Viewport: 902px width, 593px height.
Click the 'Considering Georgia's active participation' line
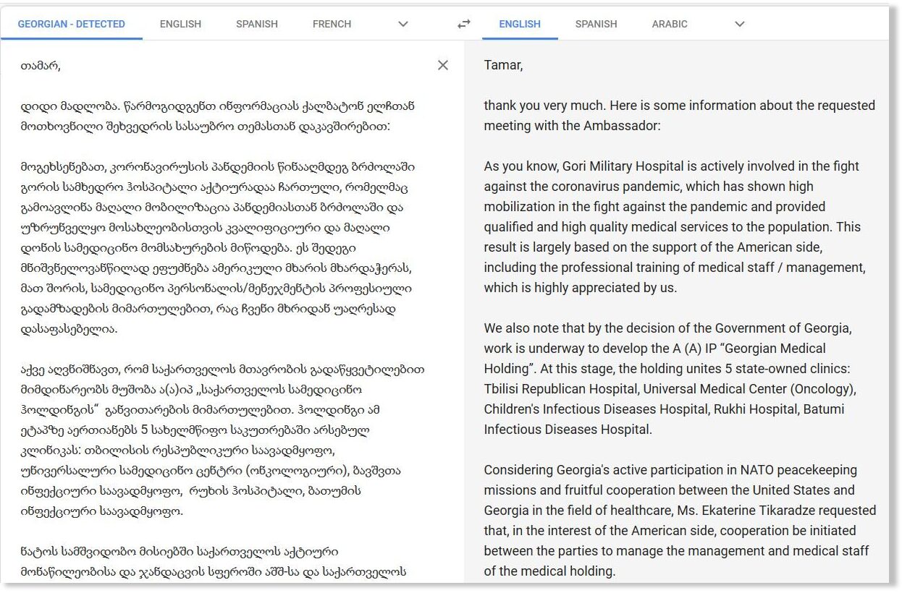tap(670, 470)
